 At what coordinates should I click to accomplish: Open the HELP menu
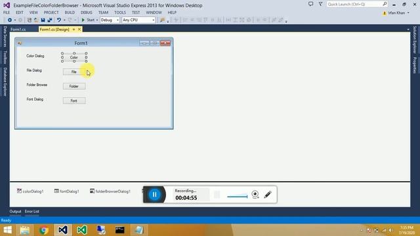click(x=172, y=12)
